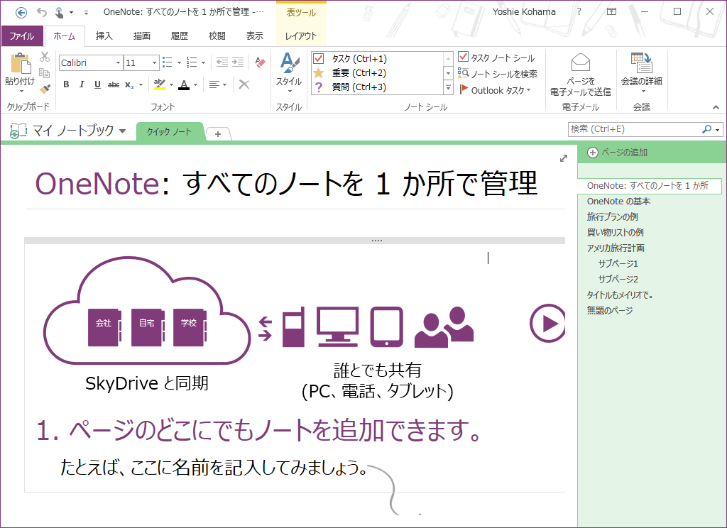Open font color dropdown arrow
Image resolution: width=727 pixels, height=528 pixels.
click(196, 85)
